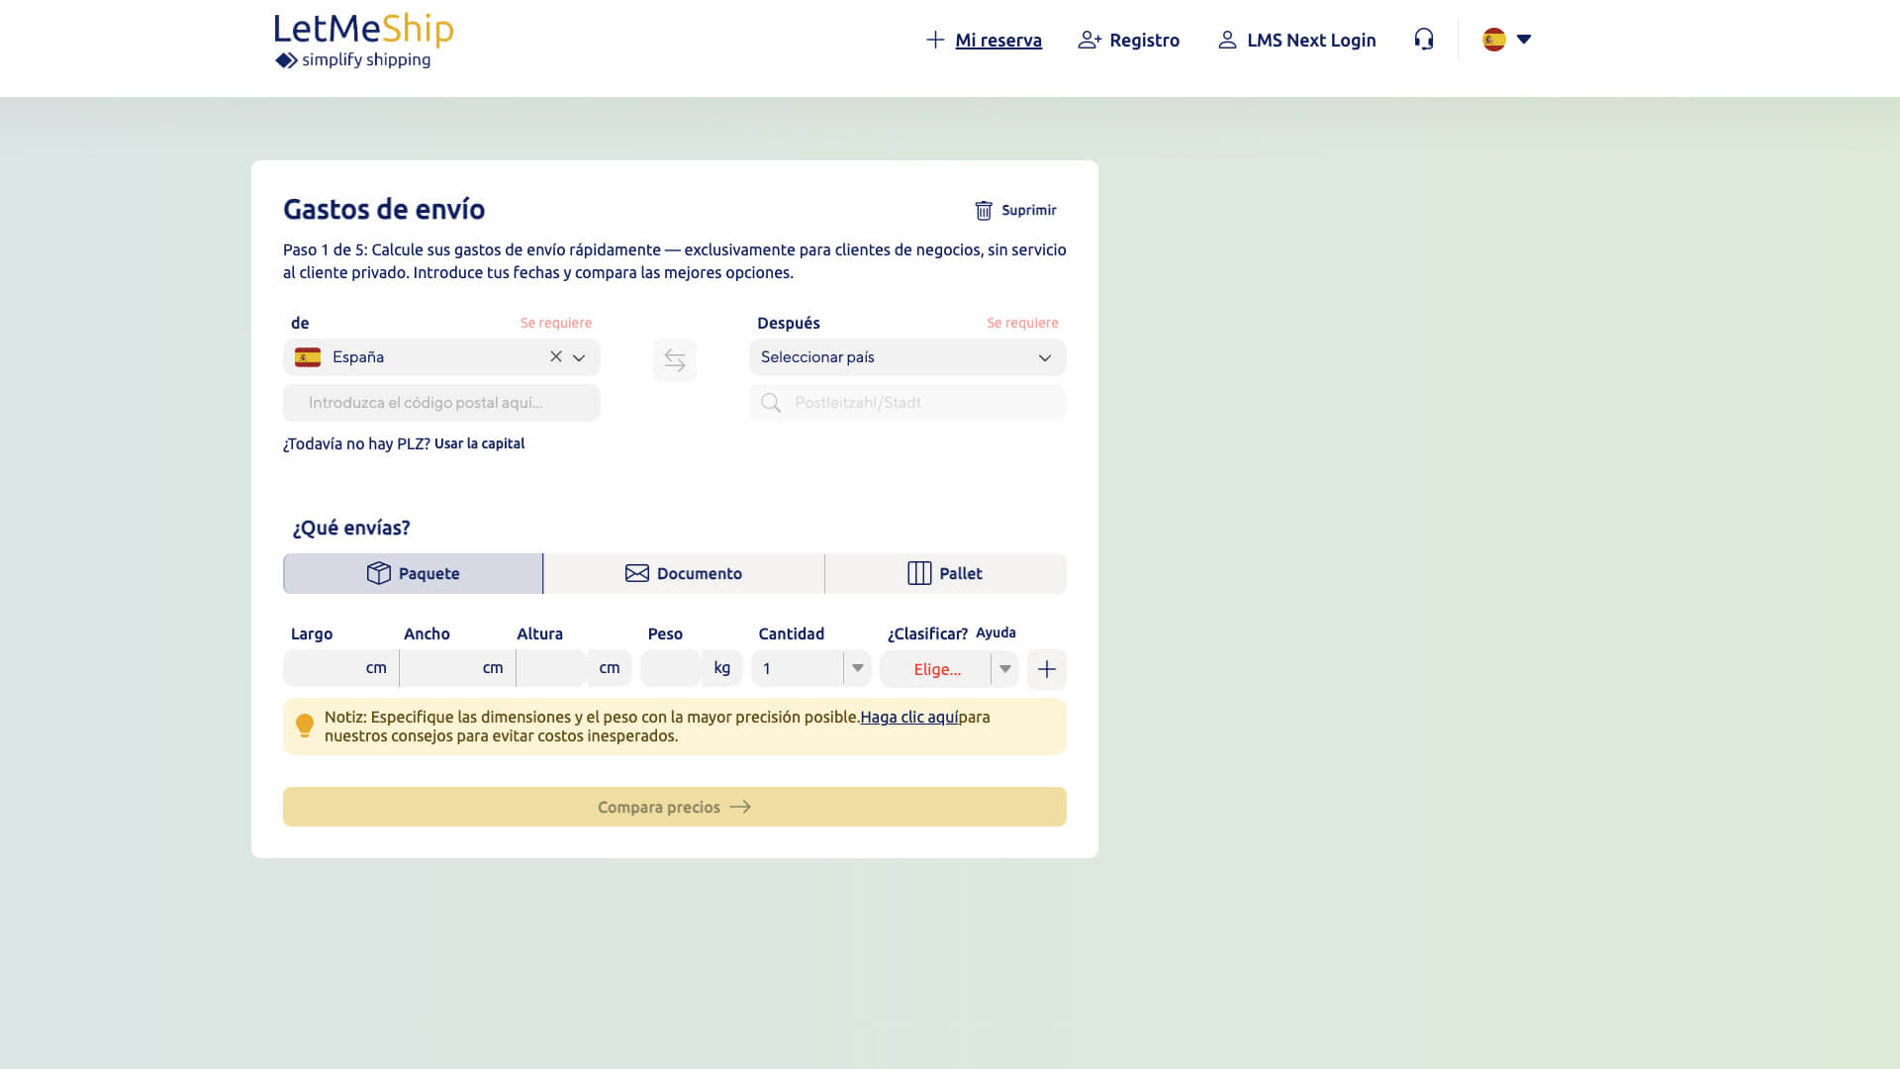Click the Pallet icon
Screen dimensions: 1900x1069
[919, 573]
